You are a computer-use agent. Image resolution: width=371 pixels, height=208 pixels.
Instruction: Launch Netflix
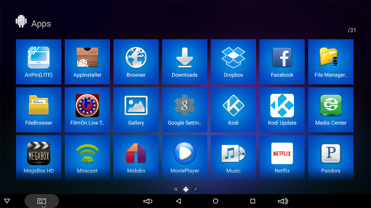click(282, 158)
